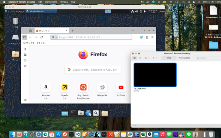Open terminal icon in remote dock

[73, 113]
